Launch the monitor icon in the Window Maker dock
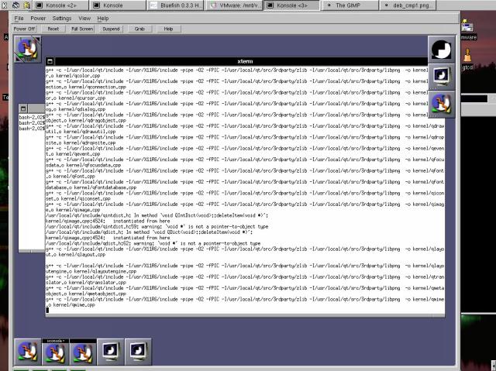This screenshot has width=496, height=371. (x=441, y=77)
